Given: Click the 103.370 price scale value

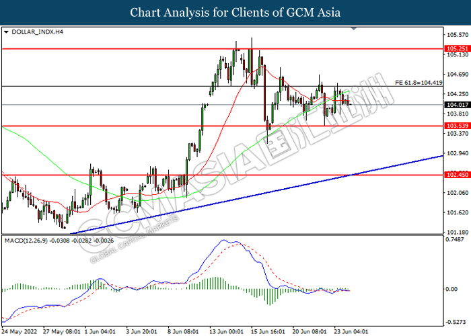Looking at the screenshot, I should (x=458, y=134).
